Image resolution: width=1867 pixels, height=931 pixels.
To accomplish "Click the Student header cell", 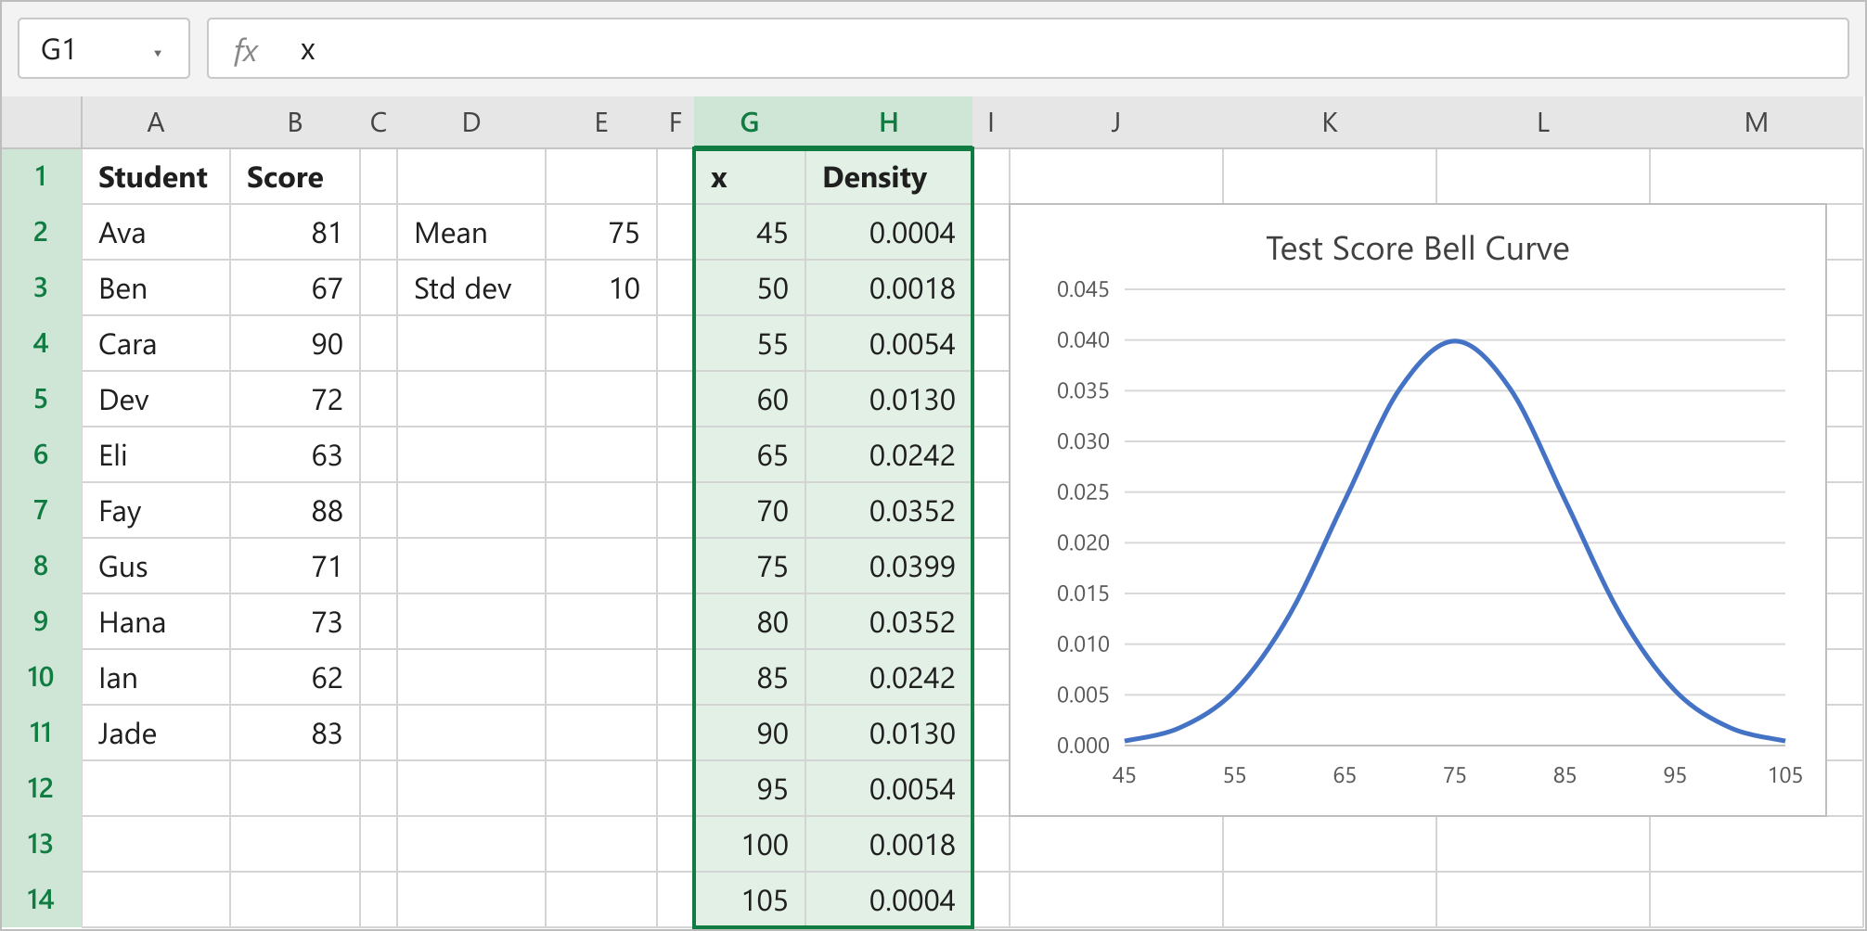I will point(156,176).
